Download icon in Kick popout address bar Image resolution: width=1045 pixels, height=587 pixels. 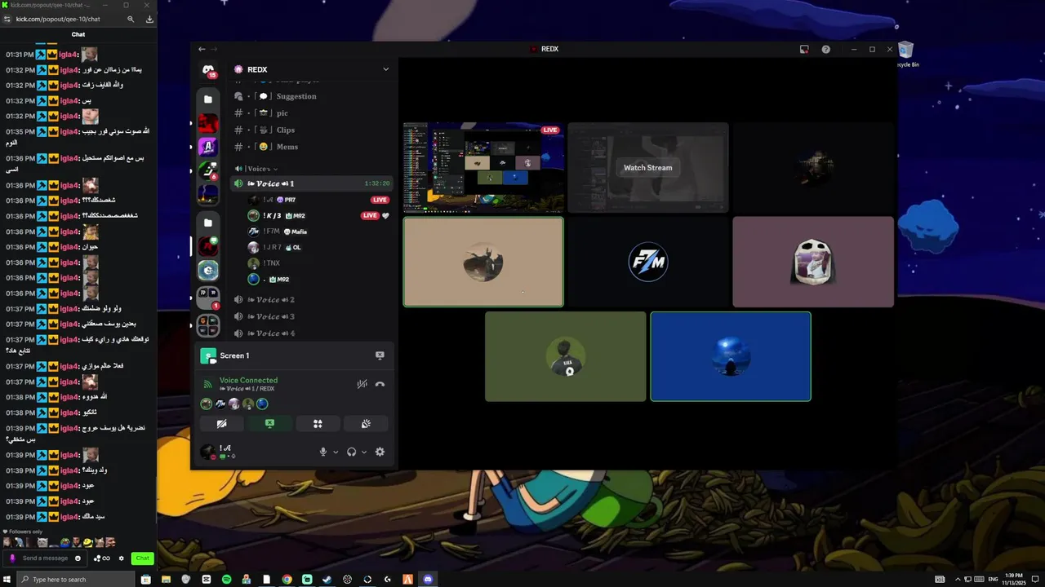(149, 19)
